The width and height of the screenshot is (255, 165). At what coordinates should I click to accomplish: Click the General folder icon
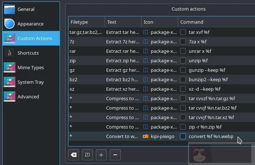point(10,9)
